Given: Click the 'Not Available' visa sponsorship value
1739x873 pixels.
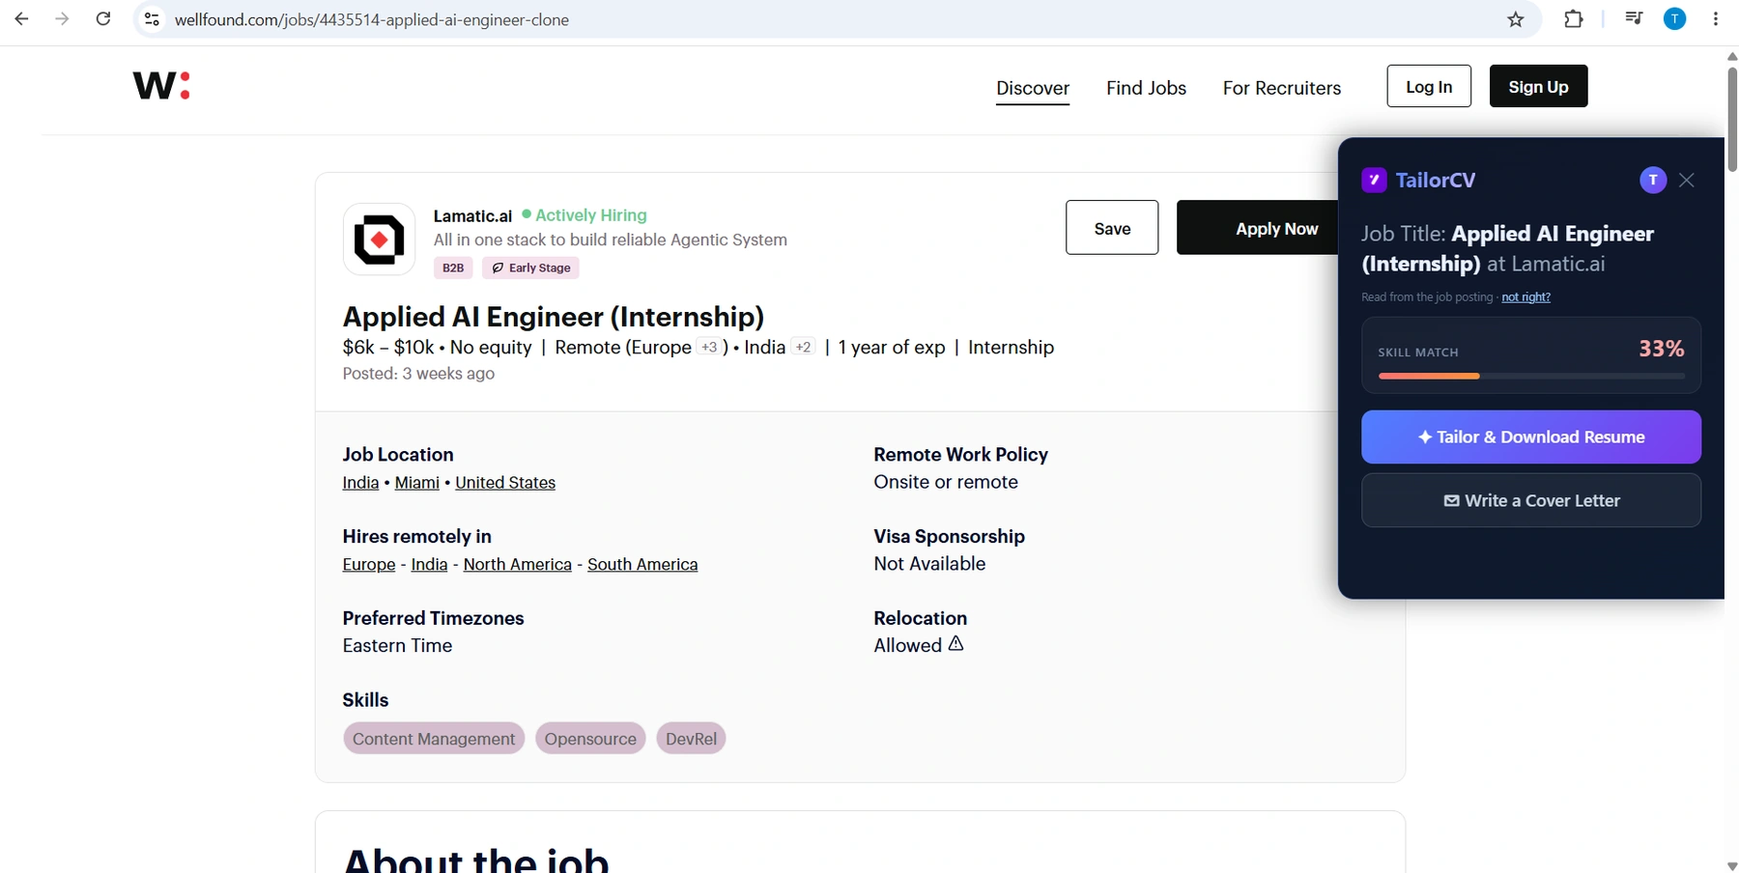Looking at the screenshot, I should 929,564.
